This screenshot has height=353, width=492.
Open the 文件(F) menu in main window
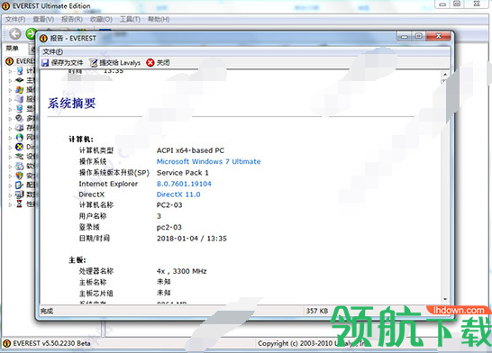pos(15,20)
